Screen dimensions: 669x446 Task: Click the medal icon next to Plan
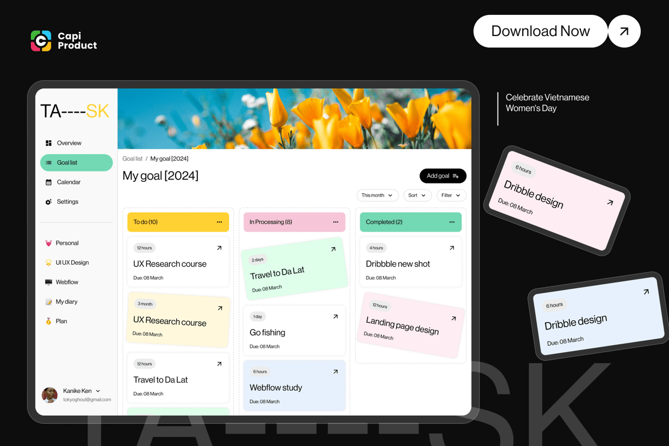pos(49,321)
